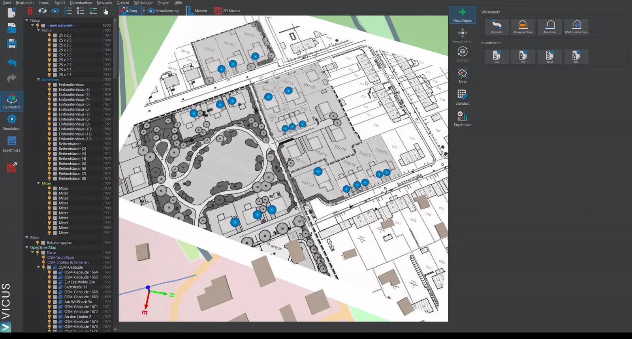Switch to 2D Modus
Screen dimensions: 632x339
(x=228, y=11)
